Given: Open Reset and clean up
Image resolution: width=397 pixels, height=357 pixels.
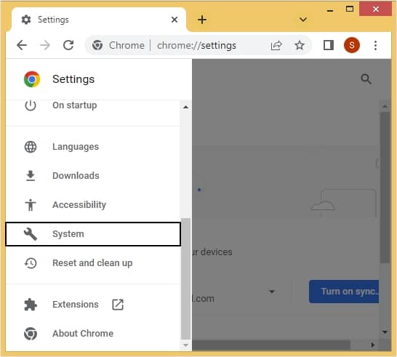Looking at the screenshot, I should point(93,263).
